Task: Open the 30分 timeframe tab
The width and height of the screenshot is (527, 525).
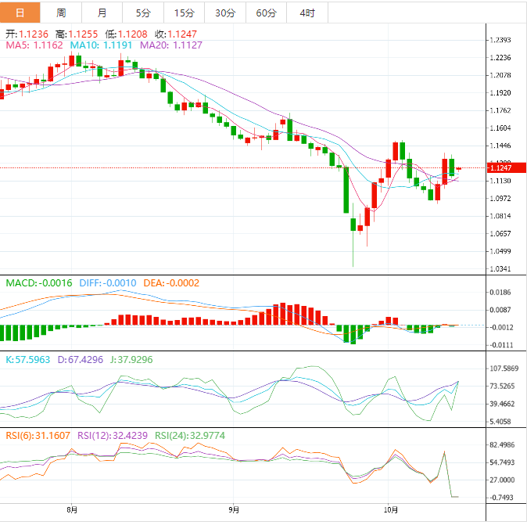Action: coord(225,13)
